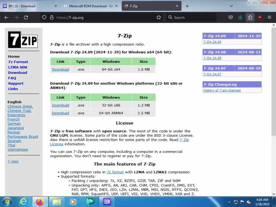Screen dimensions: 276x207
Task: Click the Firefox taskbar icon
Action: click(40, 202)
